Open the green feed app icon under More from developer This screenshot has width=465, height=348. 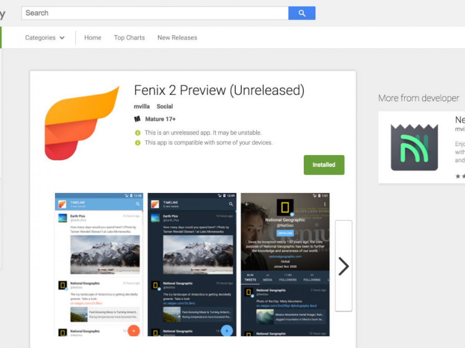click(x=414, y=147)
